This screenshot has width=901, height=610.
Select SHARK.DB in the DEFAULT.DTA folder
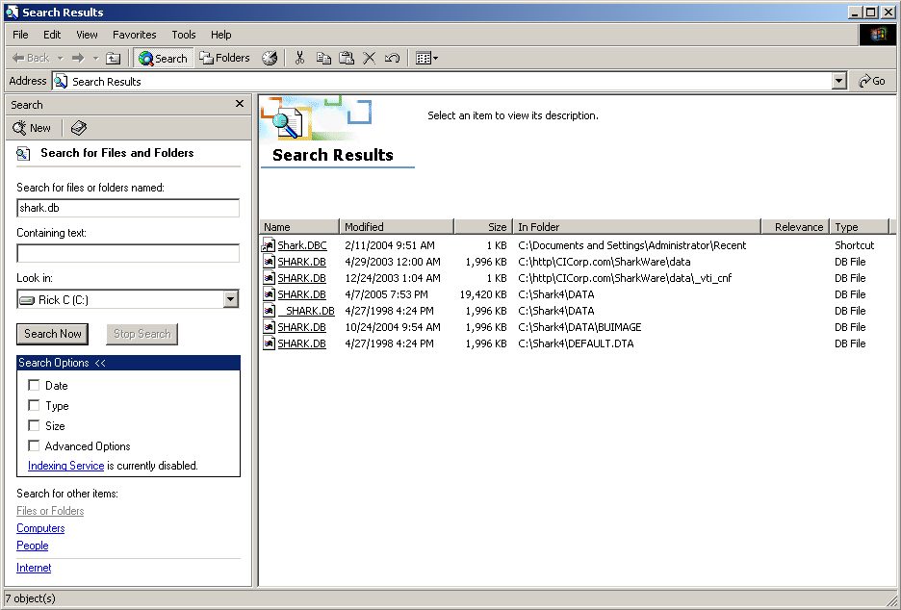click(x=301, y=343)
